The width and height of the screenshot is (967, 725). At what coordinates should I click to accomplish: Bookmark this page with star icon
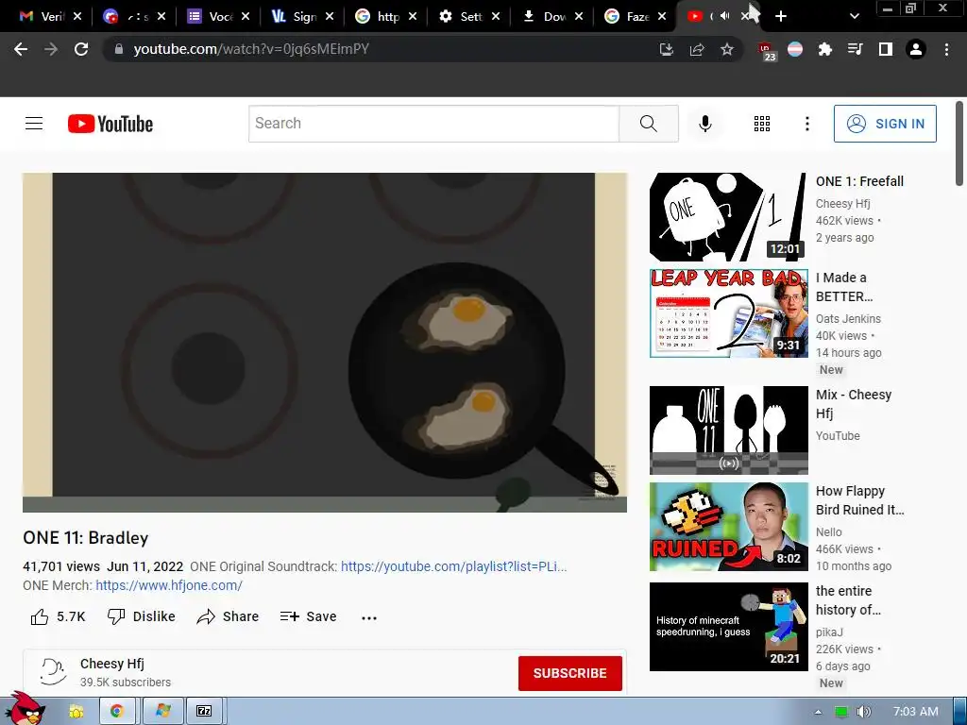click(727, 49)
